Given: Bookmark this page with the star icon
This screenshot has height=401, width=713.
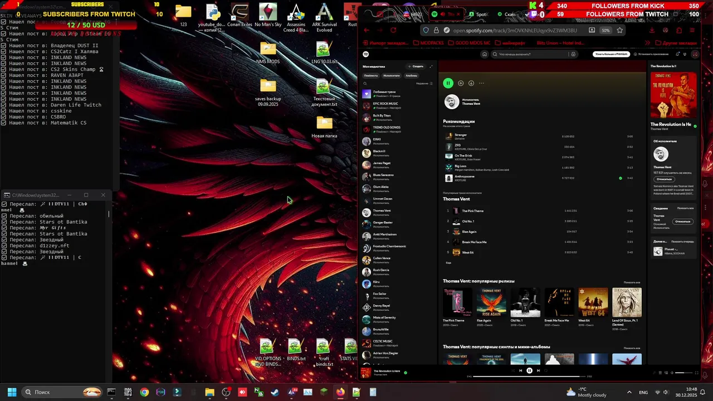Looking at the screenshot, I should 619,30.
